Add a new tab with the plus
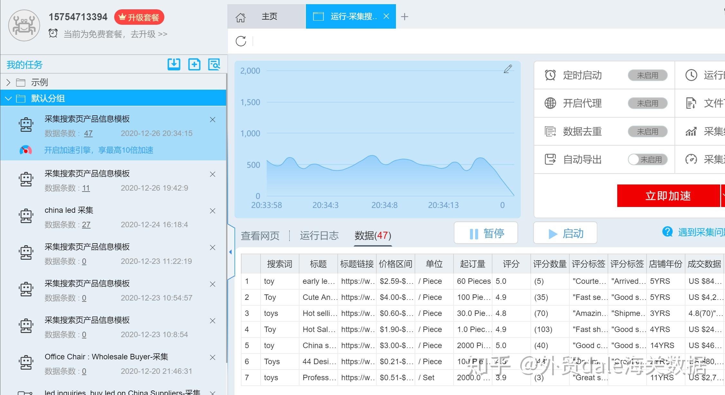The width and height of the screenshot is (725, 395). (x=405, y=16)
